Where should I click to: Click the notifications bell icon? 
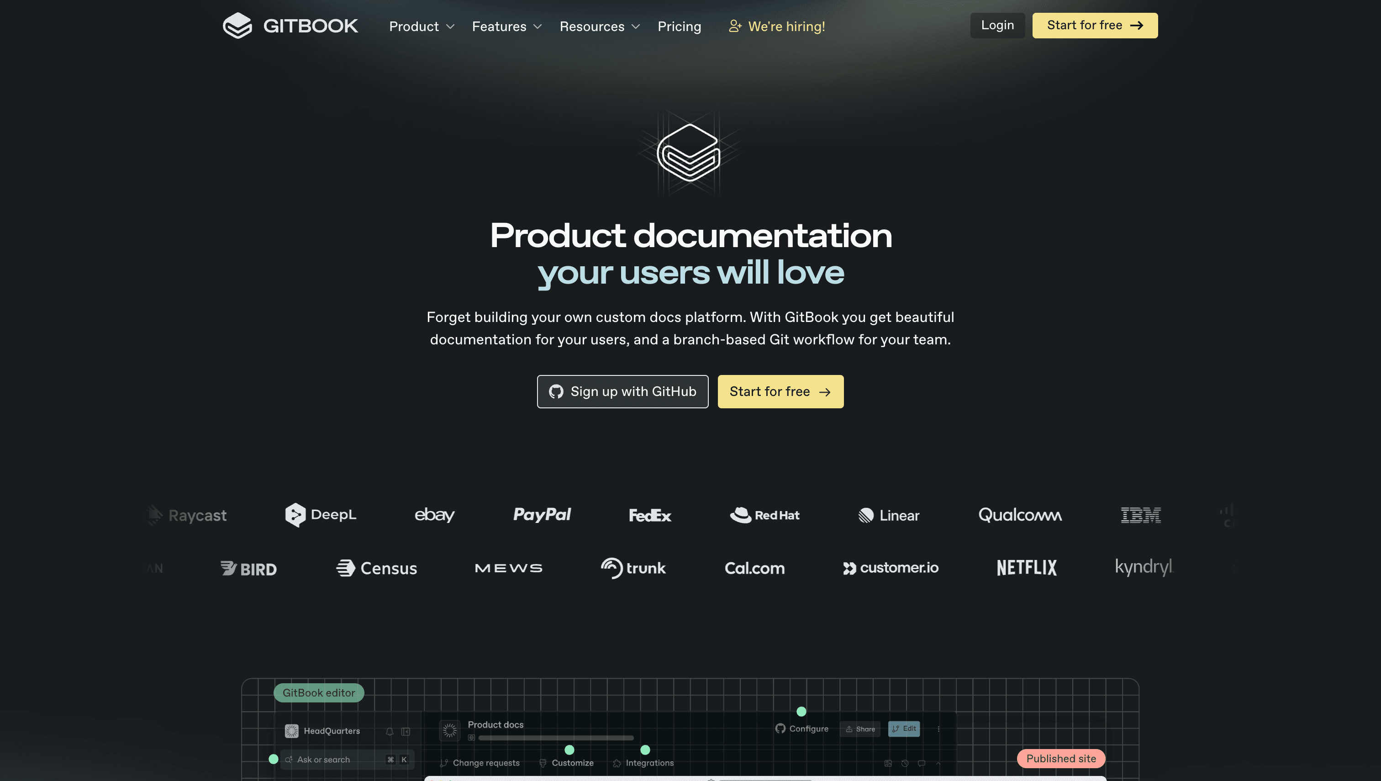390,732
